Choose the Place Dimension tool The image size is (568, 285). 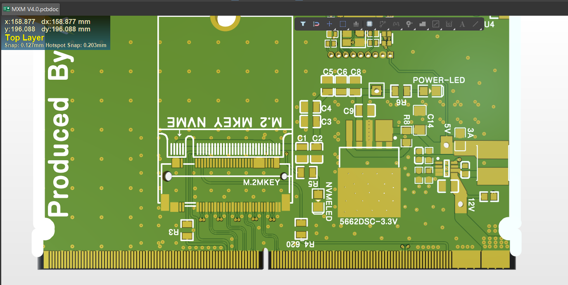(x=449, y=24)
